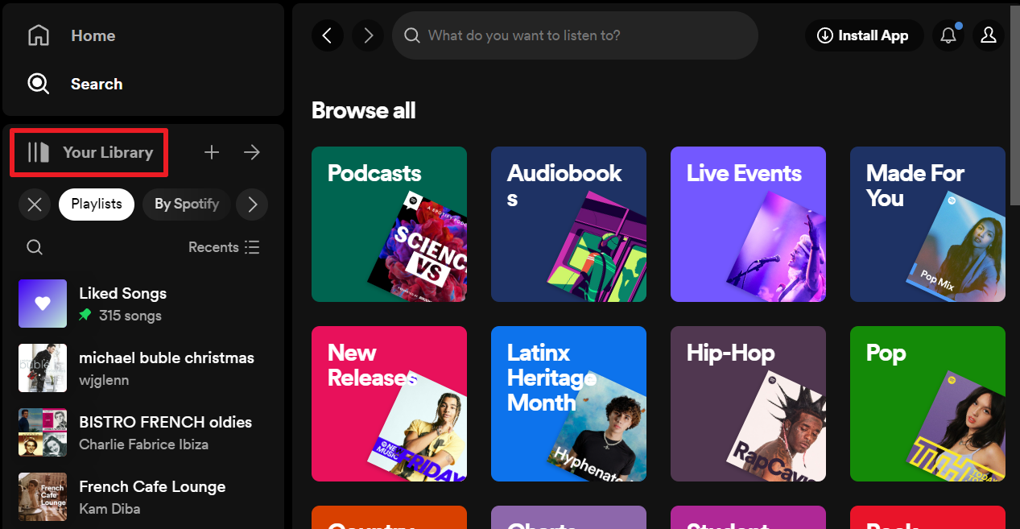
Task: Collapse Your Library panel
Action: click(89, 152)
